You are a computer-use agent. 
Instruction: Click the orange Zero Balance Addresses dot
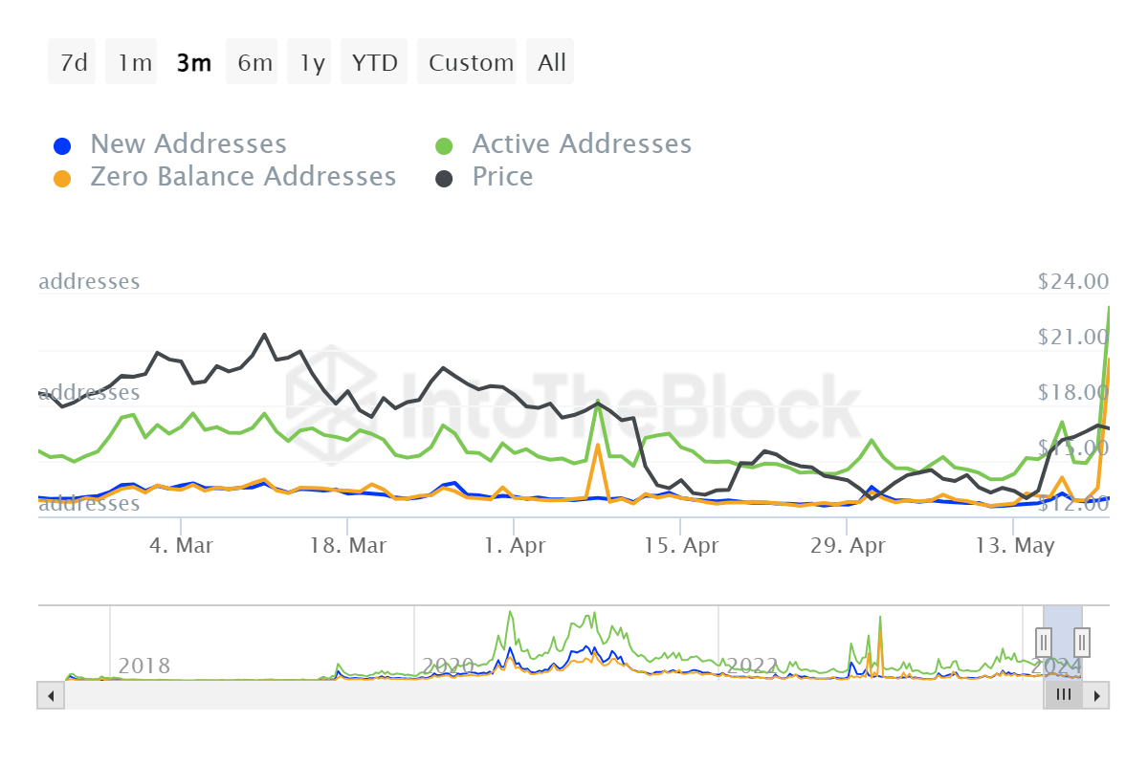point(61,176)
